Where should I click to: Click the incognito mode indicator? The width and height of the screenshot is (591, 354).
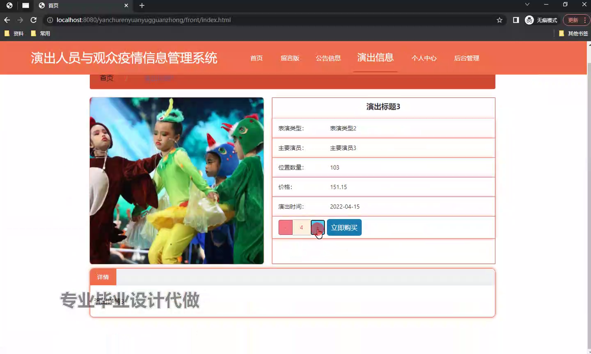(541, 20)
